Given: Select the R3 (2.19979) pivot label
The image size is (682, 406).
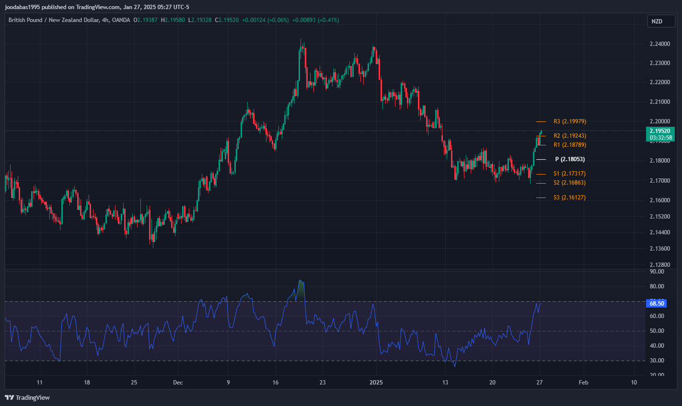Looking at the screenshot, I should (569, 121).
